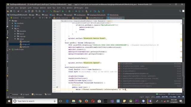This screenshot has width=191, height=107.
Task: Open Google Chrome from the taskbar
Action: (80, 101)
